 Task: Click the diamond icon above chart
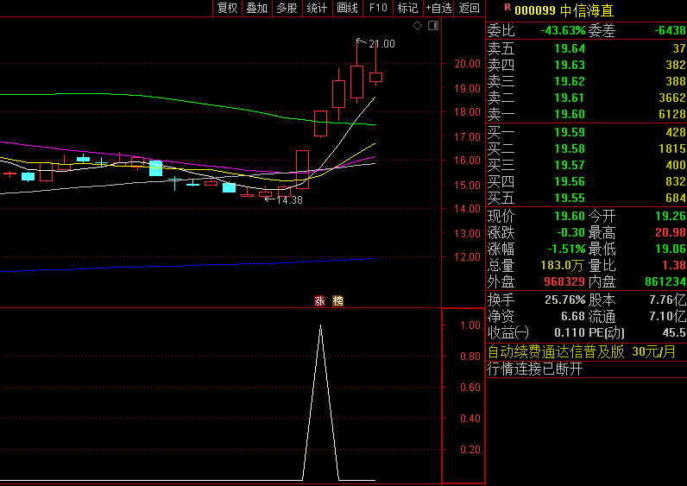(x=417, y=26)
